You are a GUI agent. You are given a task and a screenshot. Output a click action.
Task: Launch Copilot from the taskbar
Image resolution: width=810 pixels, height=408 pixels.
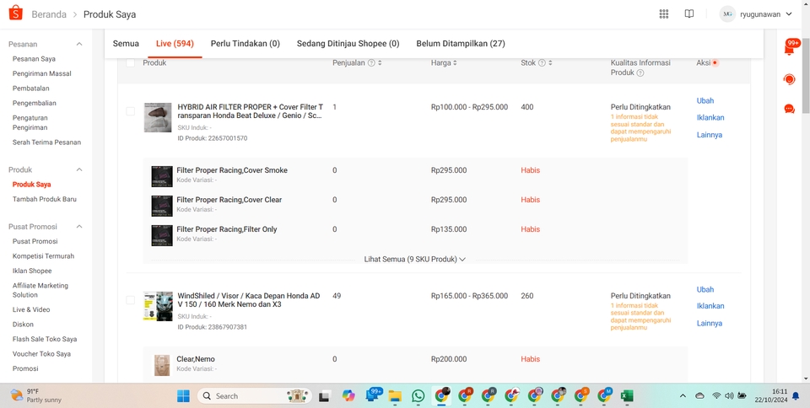[348, 395]
